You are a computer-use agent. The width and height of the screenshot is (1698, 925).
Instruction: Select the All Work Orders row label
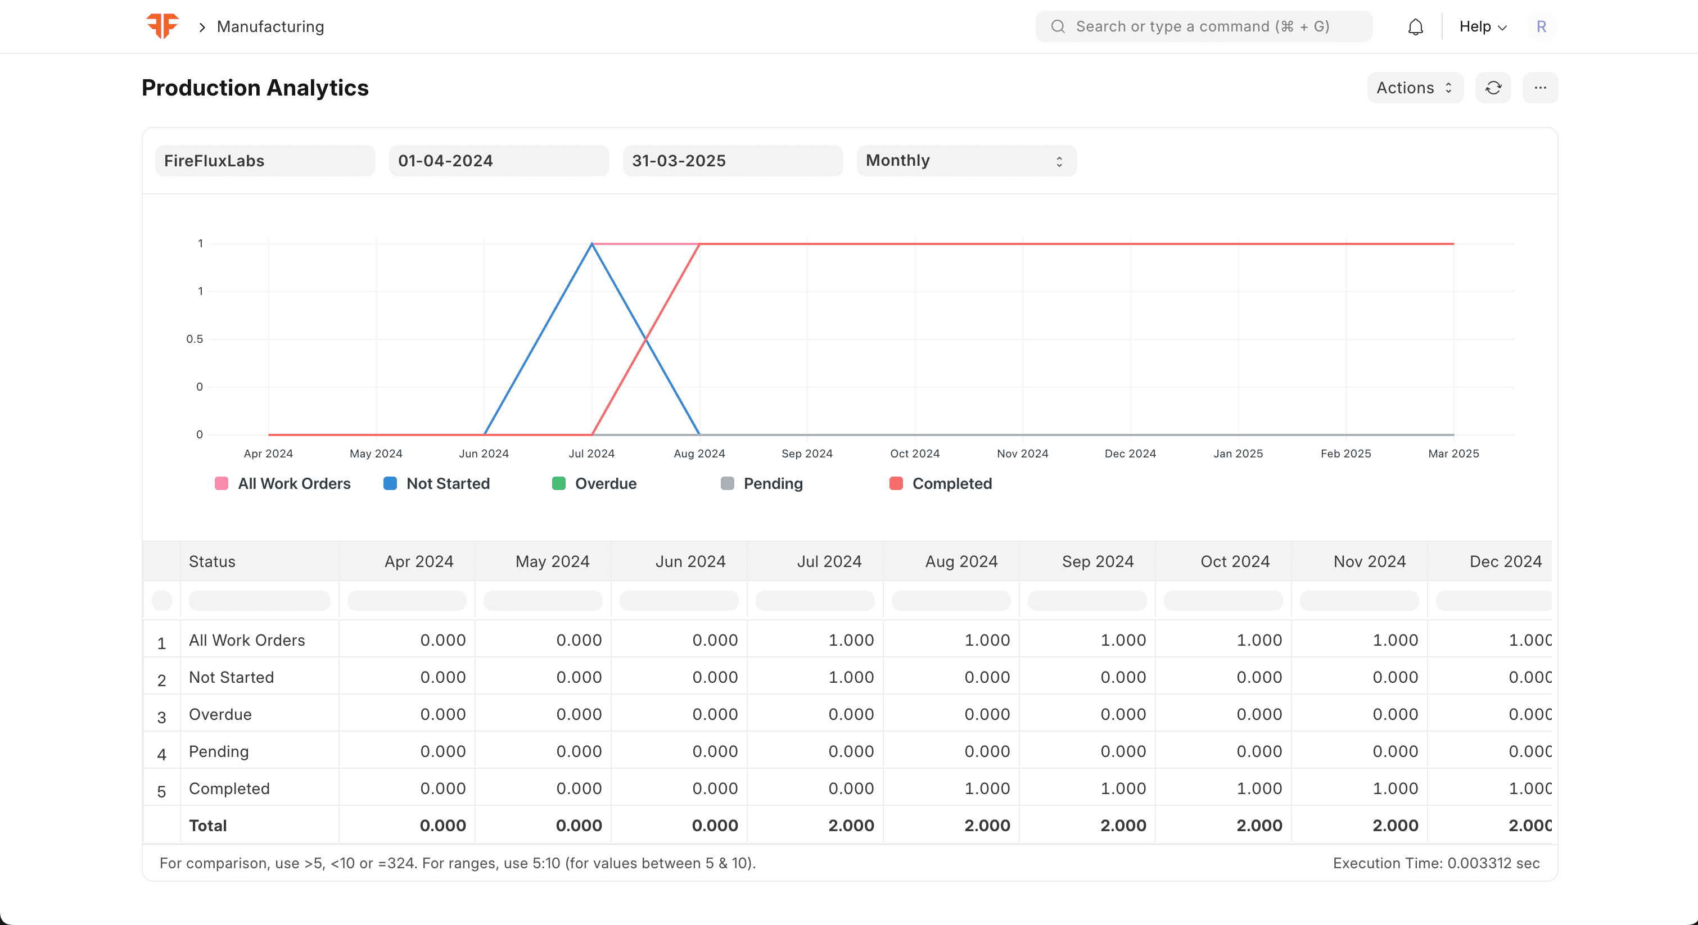coord(247,640)
